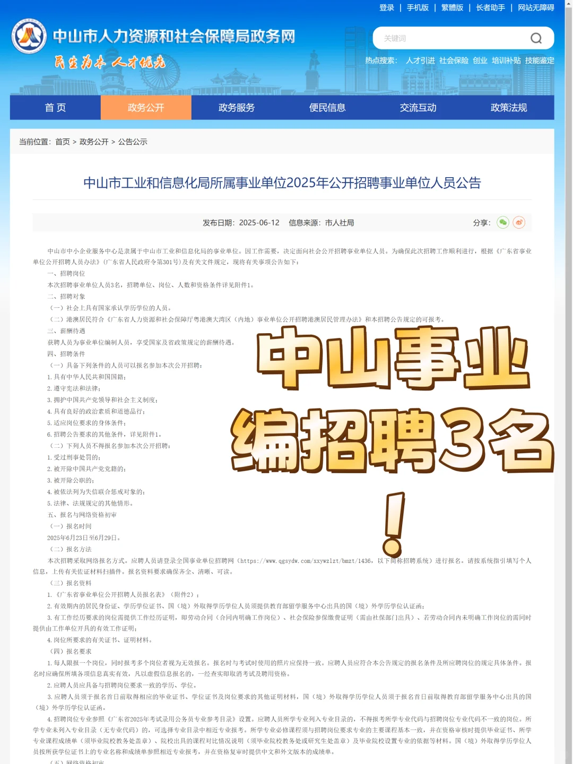573x764 pixels.
Task: Open the 政策法规 navigation menu
Action: [x=509, y=107]
